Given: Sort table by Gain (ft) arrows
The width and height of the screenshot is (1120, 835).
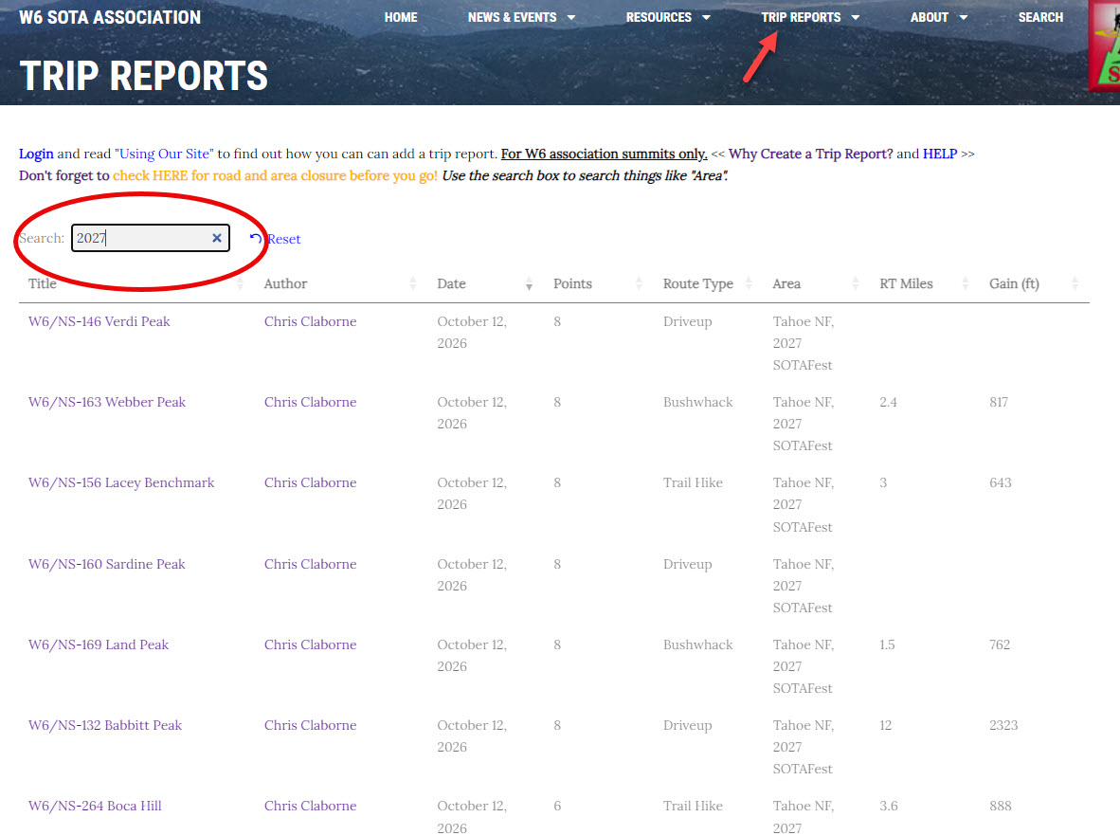Looking at the screenshot, I should (1075, 284).
